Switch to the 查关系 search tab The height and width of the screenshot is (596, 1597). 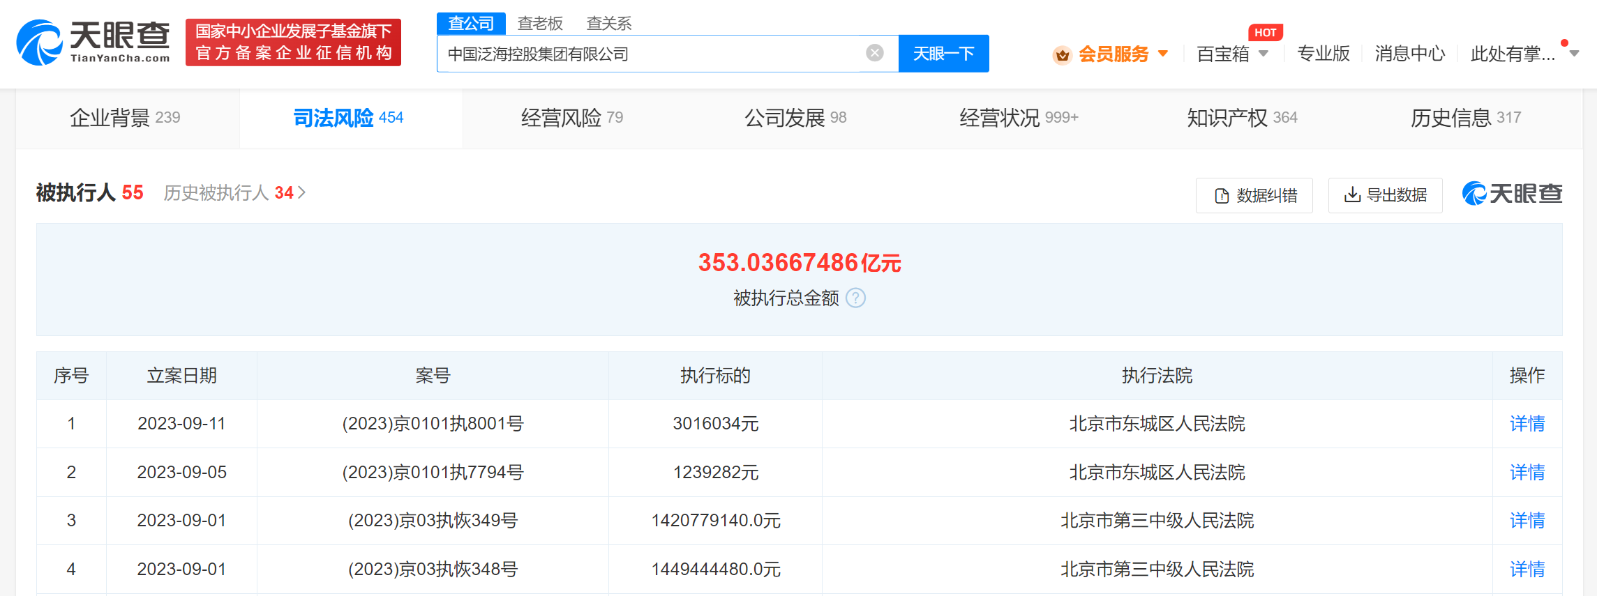pyautogui.click(x=609, y=24)
